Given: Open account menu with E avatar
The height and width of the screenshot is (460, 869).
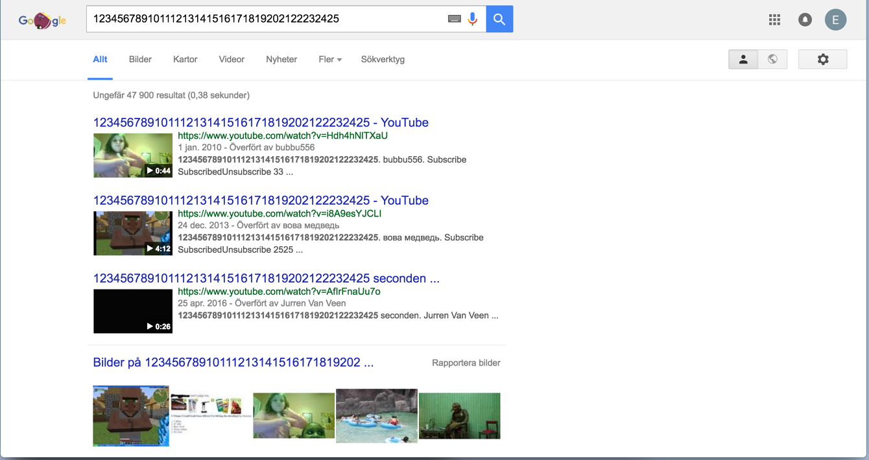Looking at the screenshot, I should pyautogui.click(x=835, y=20).
